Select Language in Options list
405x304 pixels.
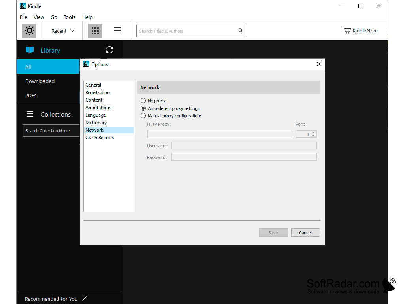(109, 115)
